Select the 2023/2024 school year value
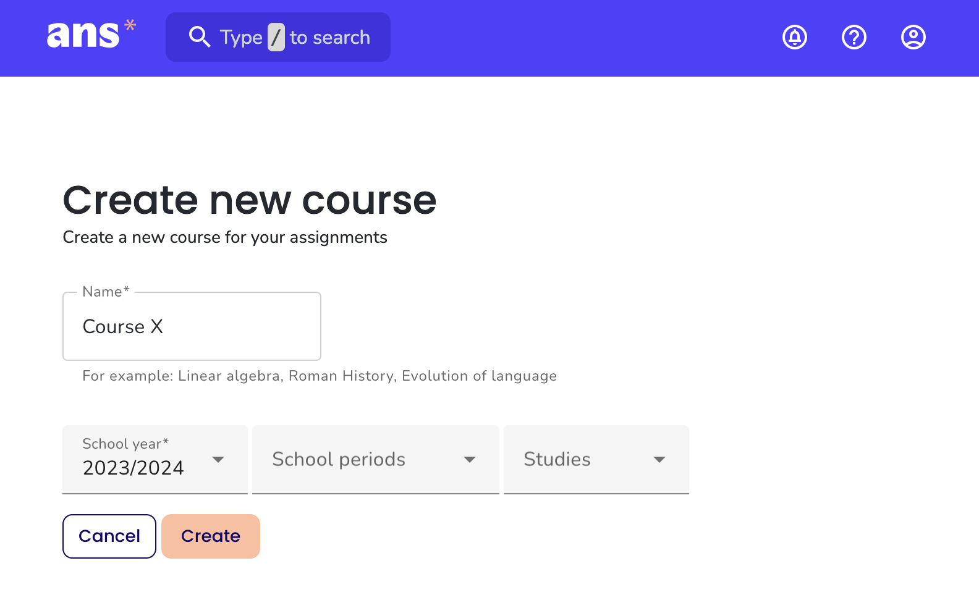The height and width of the screenshot is (592, 979). click(133, 468)
